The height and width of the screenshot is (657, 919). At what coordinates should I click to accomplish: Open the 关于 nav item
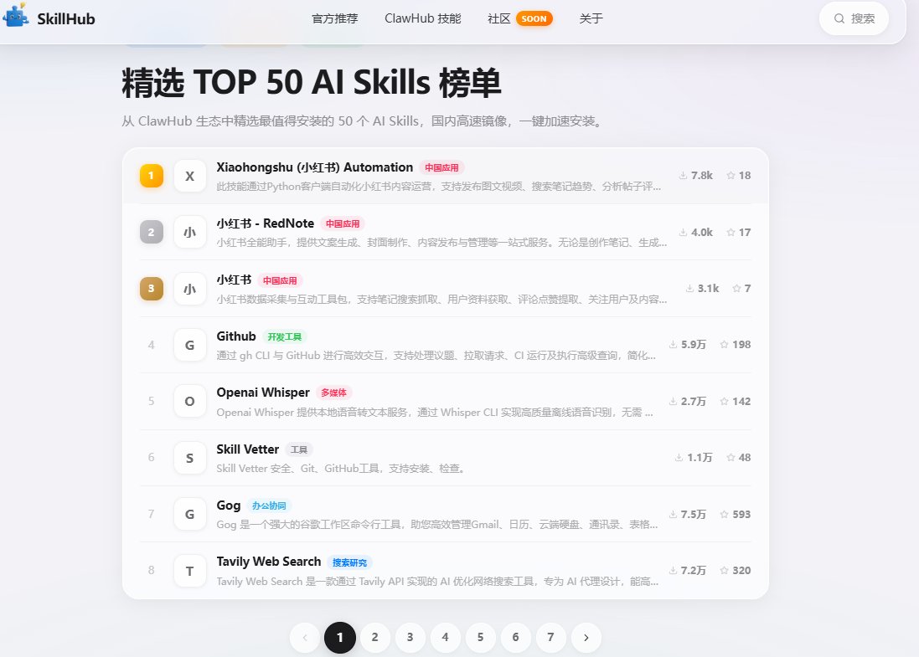(x=591, y=18)
